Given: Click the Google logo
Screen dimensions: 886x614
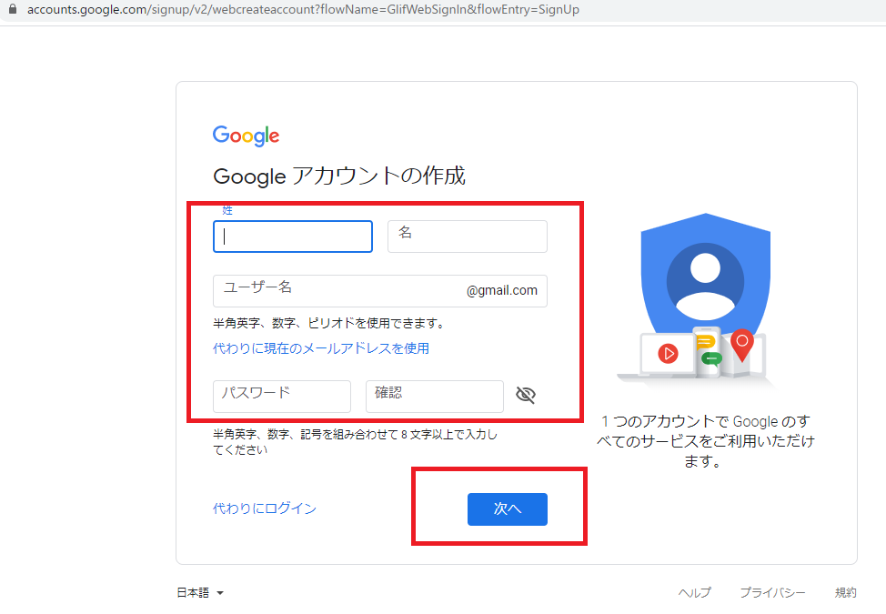Looking at the screenshot, I should pos(246,136).
